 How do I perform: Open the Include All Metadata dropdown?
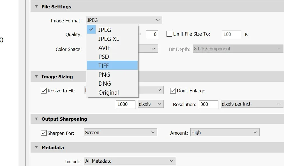click(130, 161)
